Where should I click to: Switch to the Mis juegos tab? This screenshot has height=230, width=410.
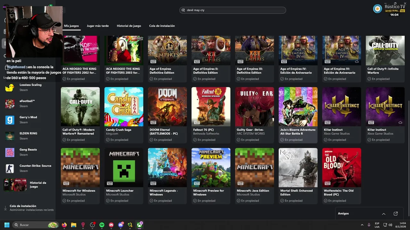(71, 26)
